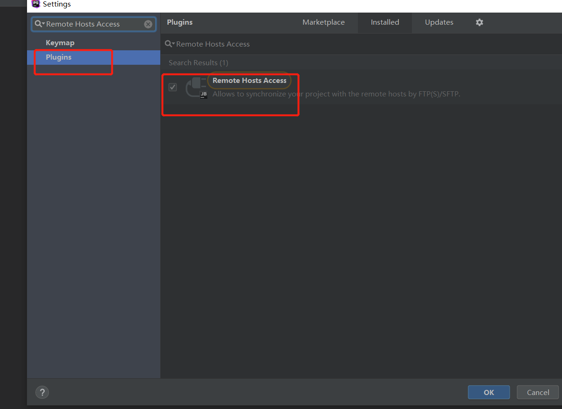Click the Search Results (1) header
562x409 pixels.
[x=199, y=62]
